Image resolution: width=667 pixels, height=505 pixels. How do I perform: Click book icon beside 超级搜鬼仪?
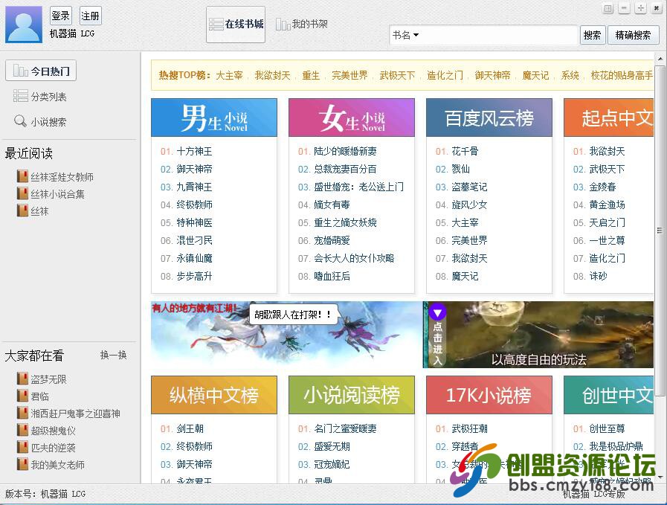point(22,430)
